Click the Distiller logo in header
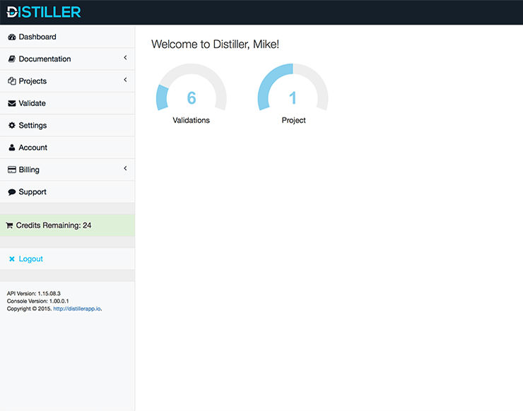Viewport: 523px width, 411px height. (44, 12)
